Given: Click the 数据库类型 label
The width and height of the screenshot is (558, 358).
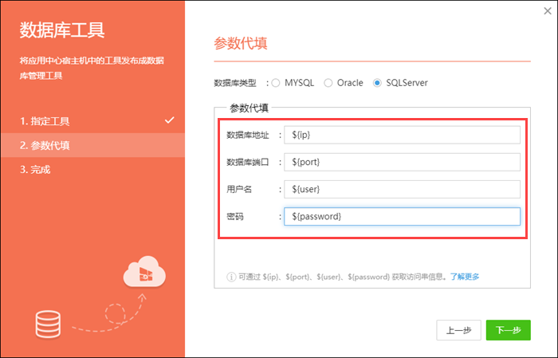Looking at the screenshot, I should click(235, 83).
